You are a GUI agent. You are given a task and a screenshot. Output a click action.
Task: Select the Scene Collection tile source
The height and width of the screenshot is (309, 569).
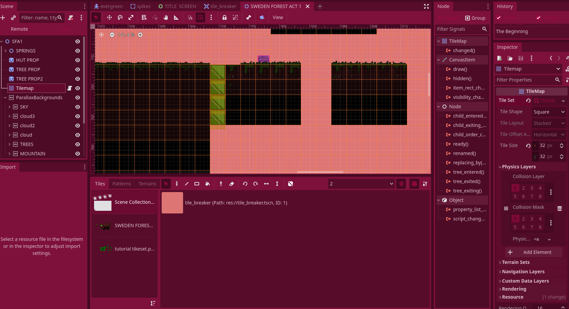click(125, 202)
